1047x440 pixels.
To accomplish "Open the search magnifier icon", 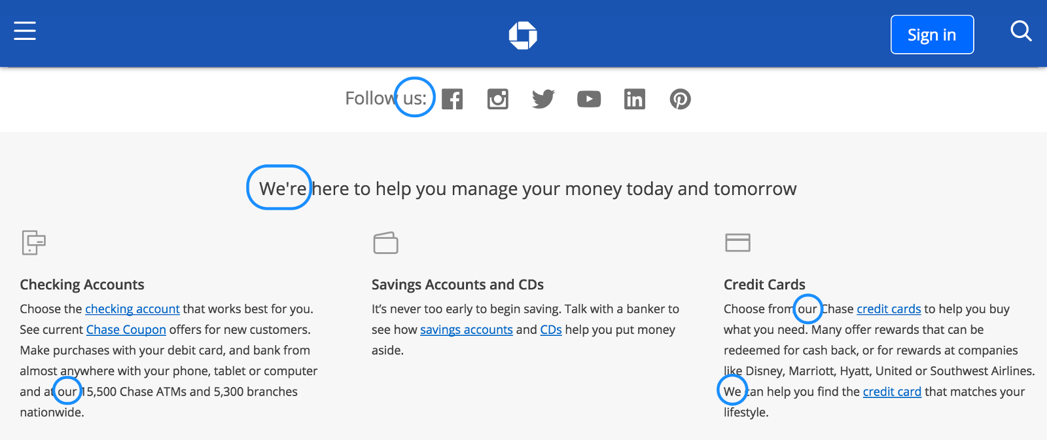I will click(1021, 31).
